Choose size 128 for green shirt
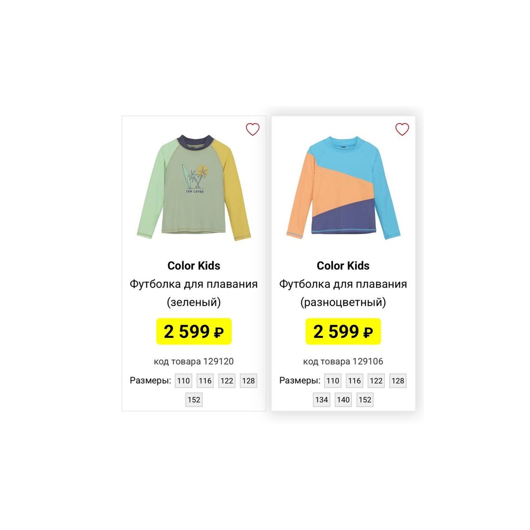 (x=248, y=381)
